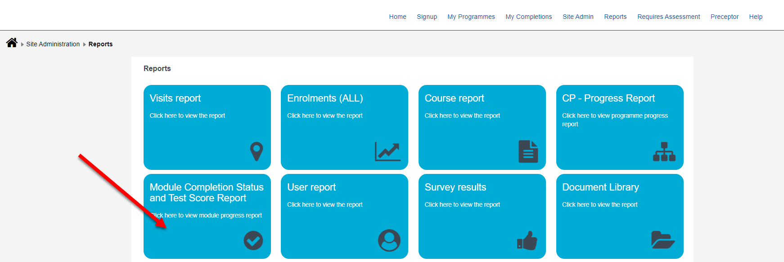Open the Course report title

[x=454, y=98]
